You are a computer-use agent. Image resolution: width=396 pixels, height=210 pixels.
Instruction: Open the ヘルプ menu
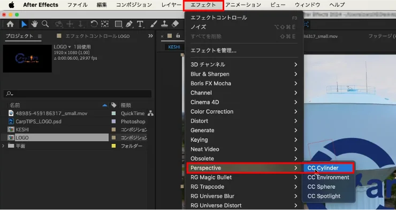click(x=337, y=5)
